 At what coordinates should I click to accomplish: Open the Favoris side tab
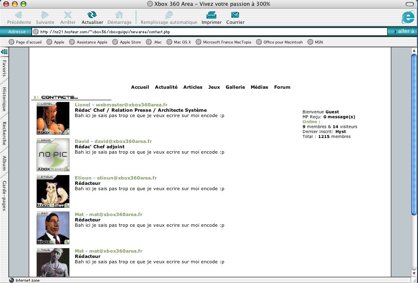pos(4,68)
